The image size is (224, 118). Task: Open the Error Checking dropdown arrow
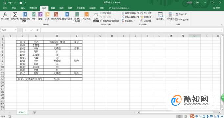(x=153, y=17)
